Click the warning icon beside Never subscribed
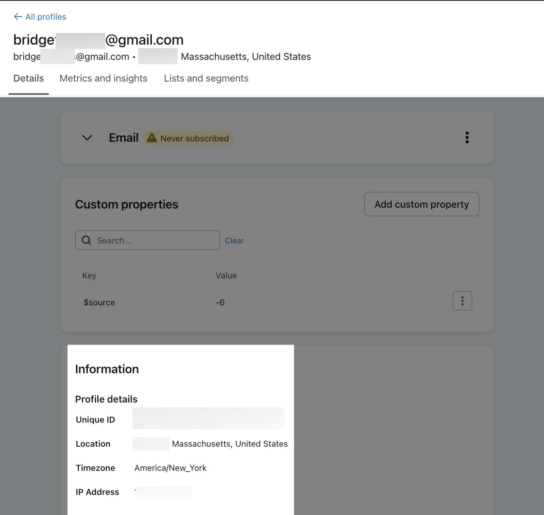 [x=152, y=138]
